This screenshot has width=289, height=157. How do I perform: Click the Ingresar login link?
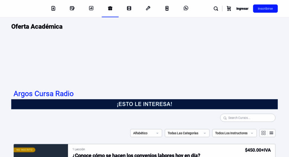coord(242,9)
